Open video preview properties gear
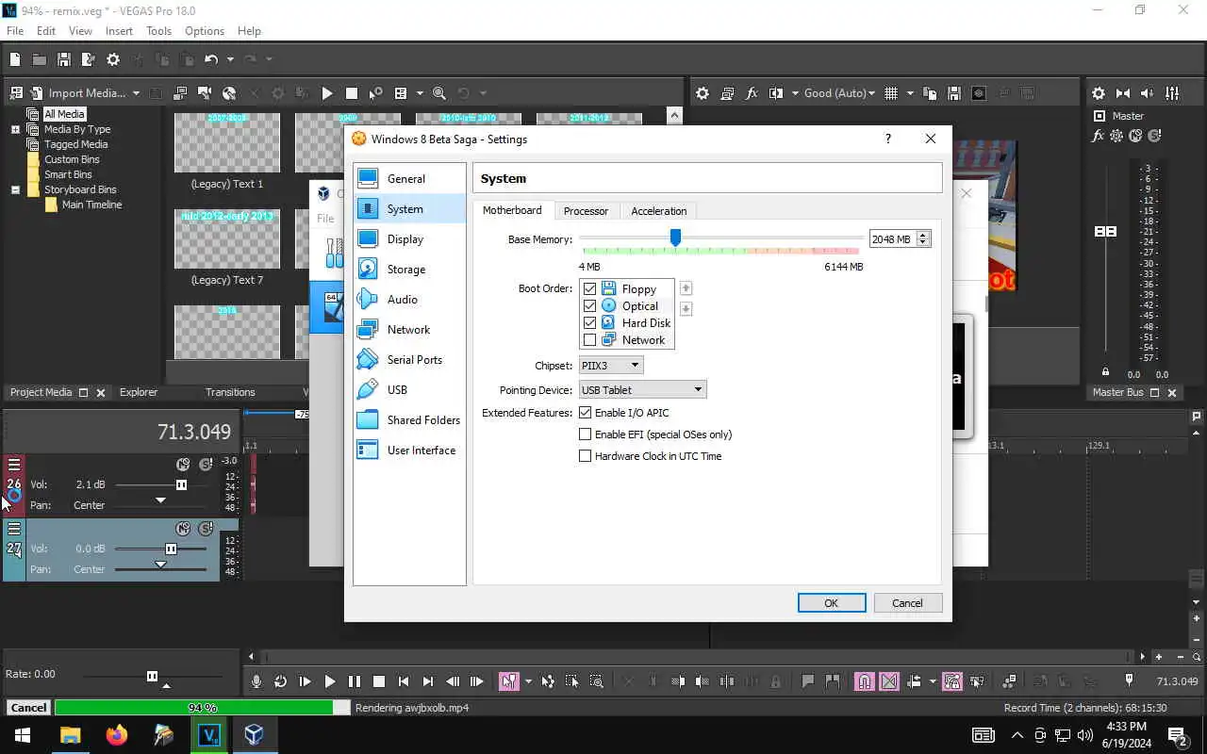1207x754 pixels. point(703,93)
